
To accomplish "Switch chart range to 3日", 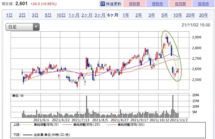I will [35, 15].
